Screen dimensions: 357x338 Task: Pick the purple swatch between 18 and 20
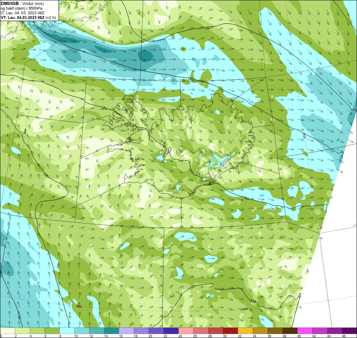tap(141, 331)
